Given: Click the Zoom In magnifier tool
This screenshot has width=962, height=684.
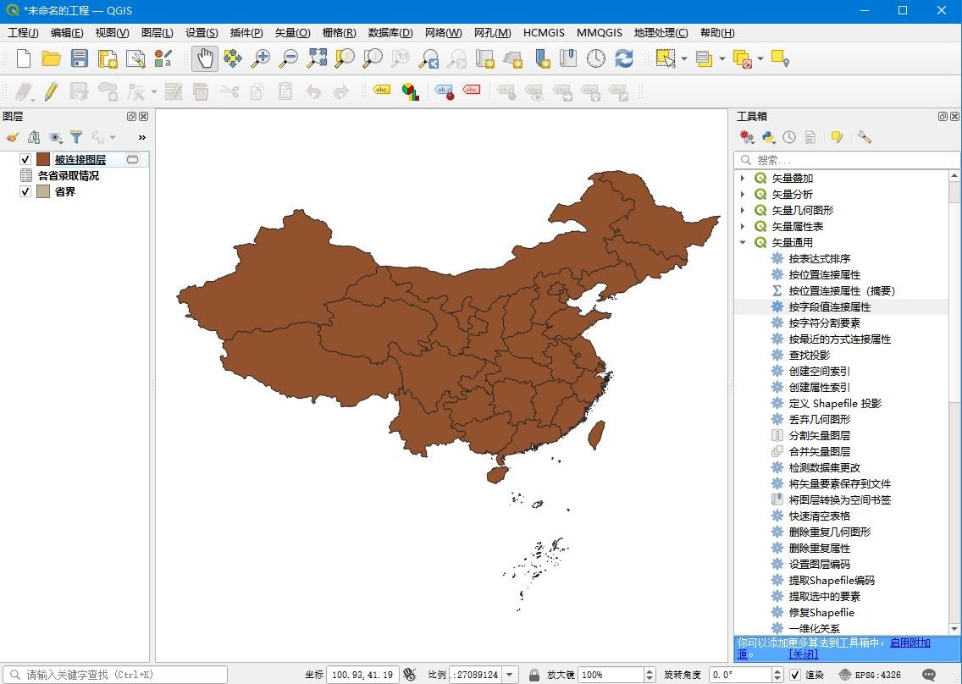Looking at the screenshot, I should coord(261,58).
